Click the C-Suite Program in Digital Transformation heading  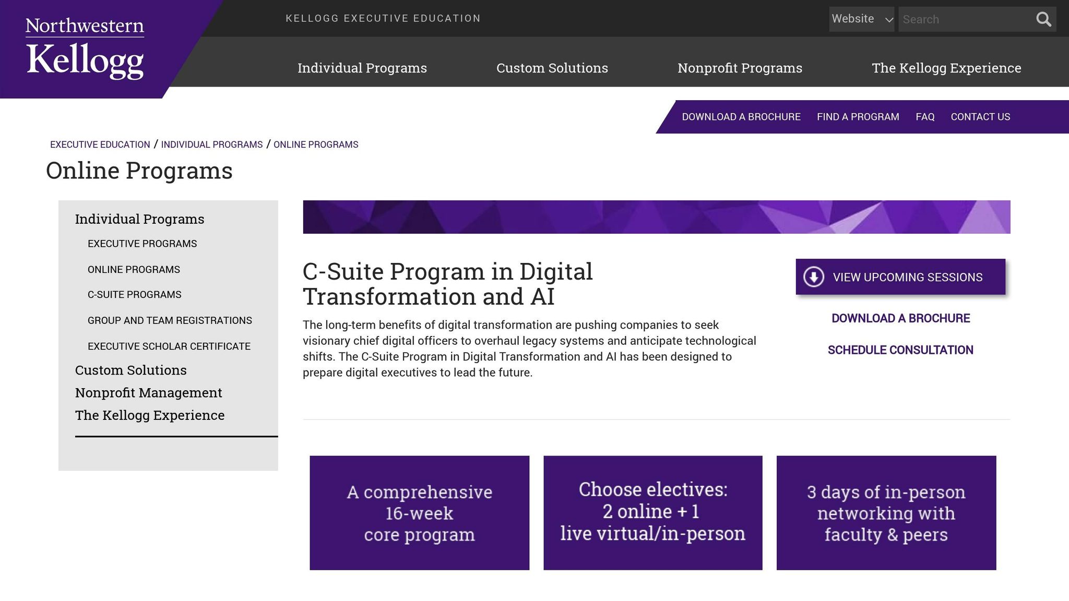tap(448, 284)
